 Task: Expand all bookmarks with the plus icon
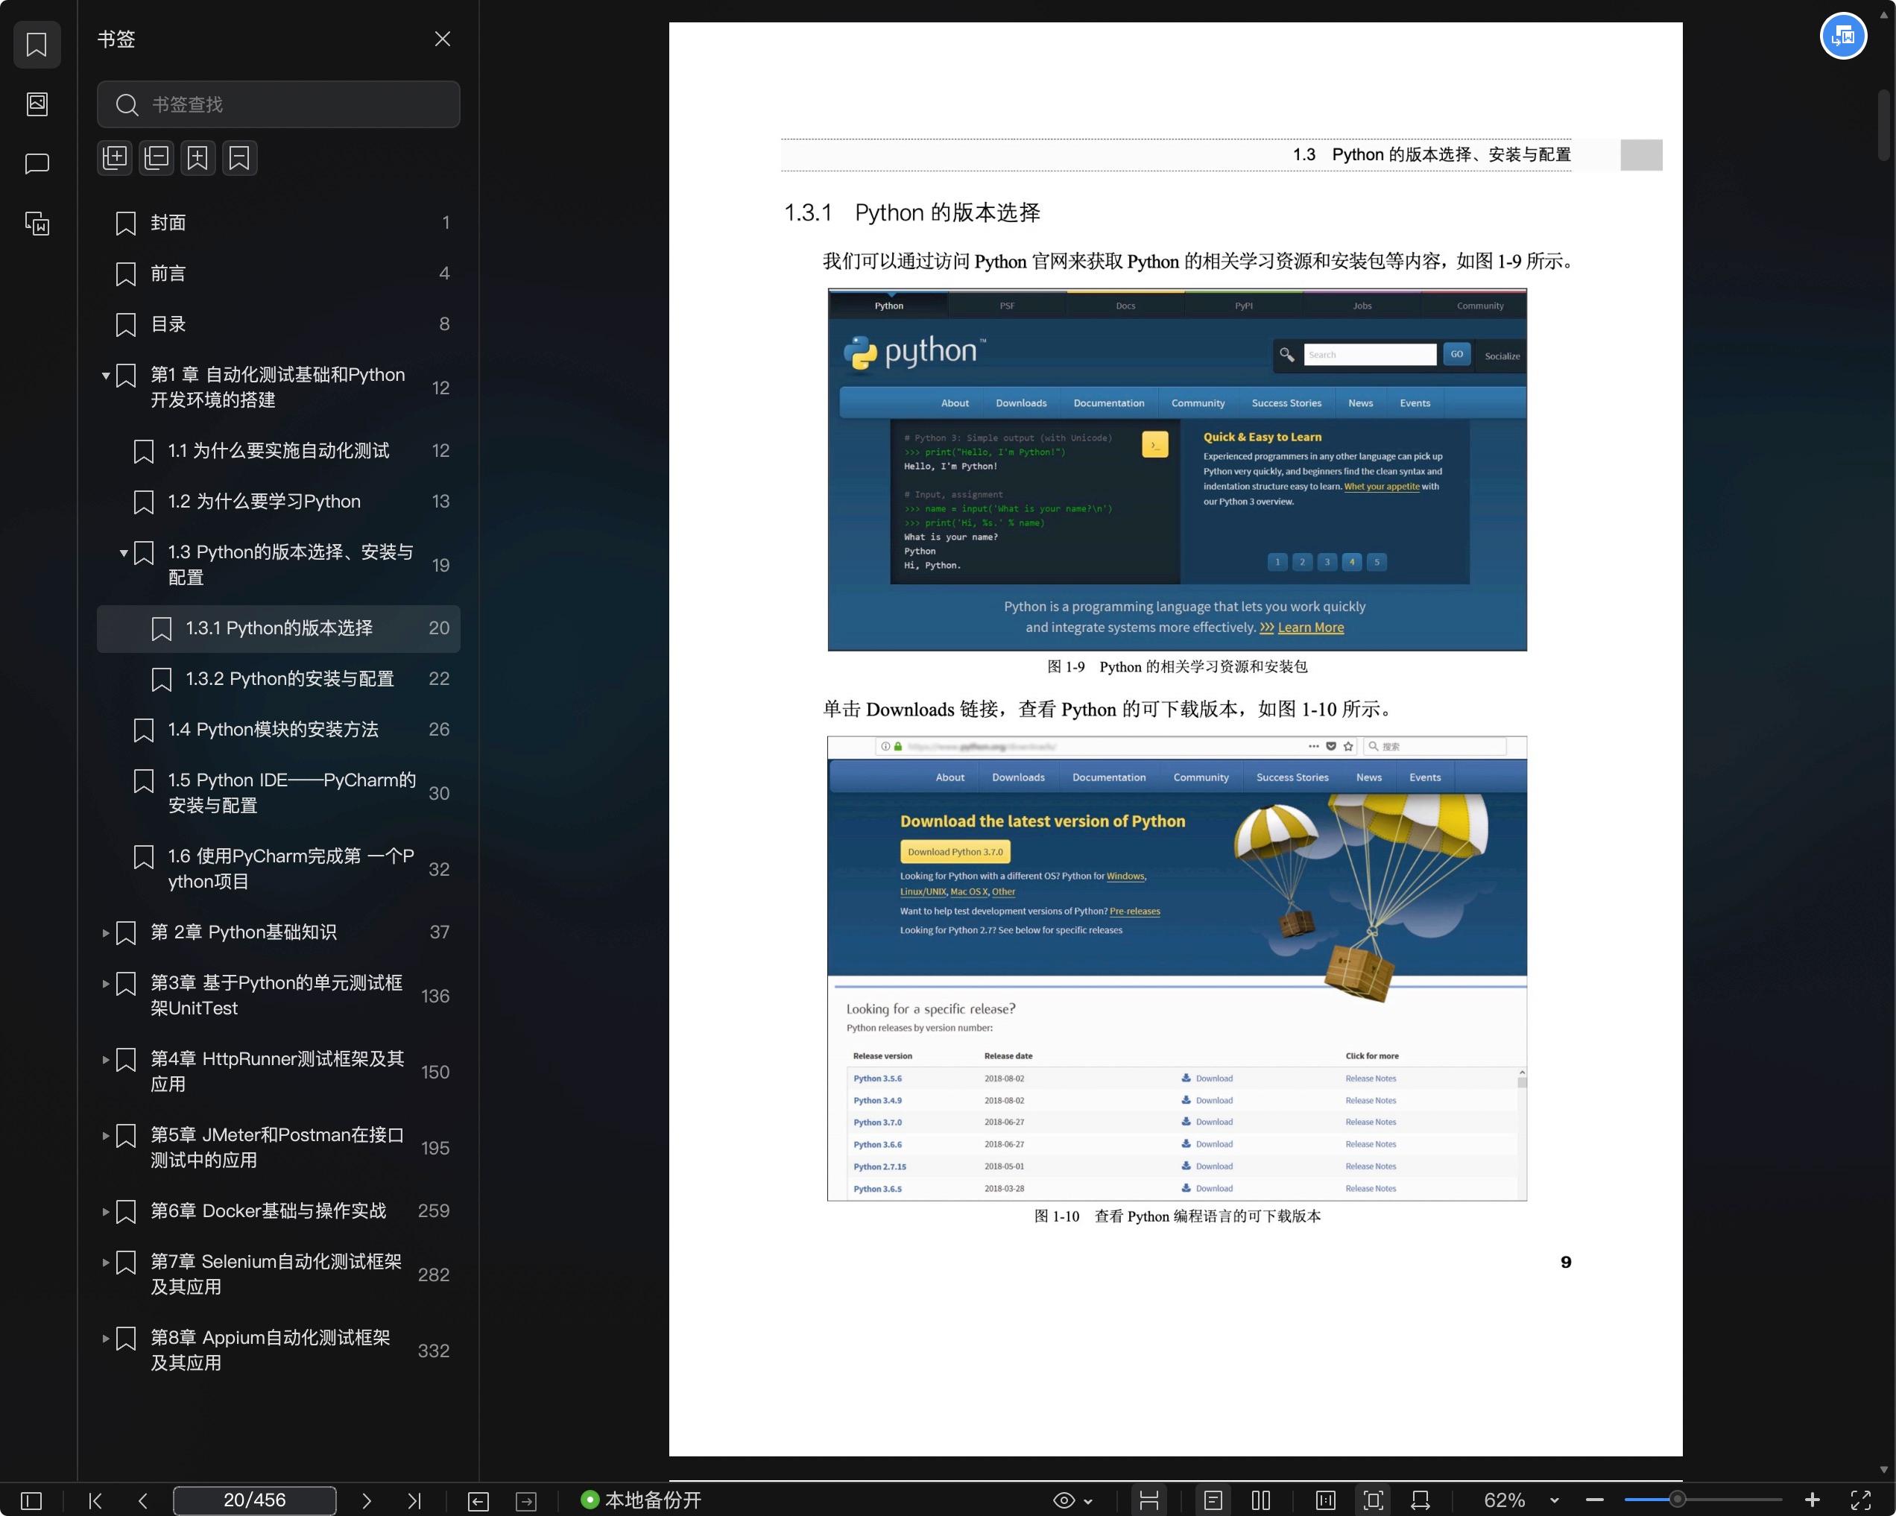point(114,158)
